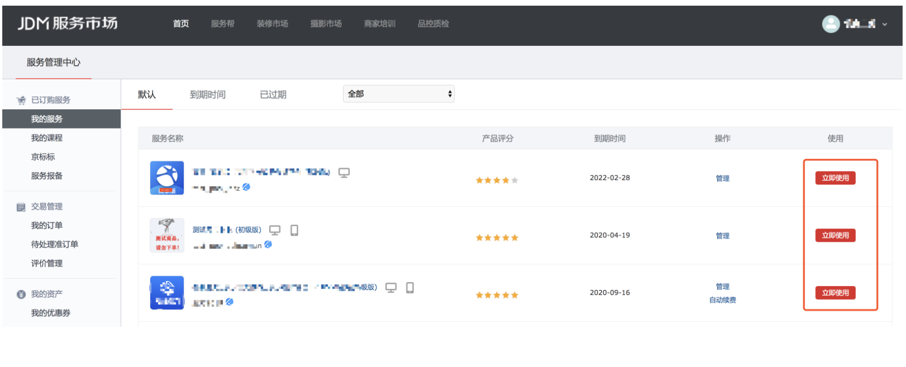Switch to the 已过期 tab
906x367 pixels.
point(273,95)
